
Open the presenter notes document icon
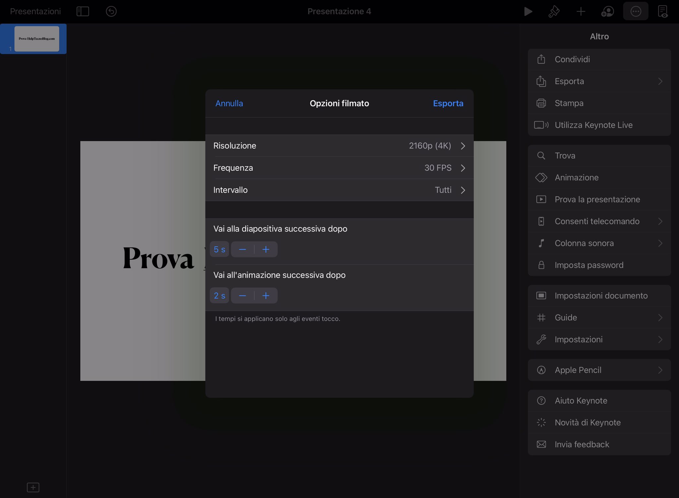click(x=663, y=12)
